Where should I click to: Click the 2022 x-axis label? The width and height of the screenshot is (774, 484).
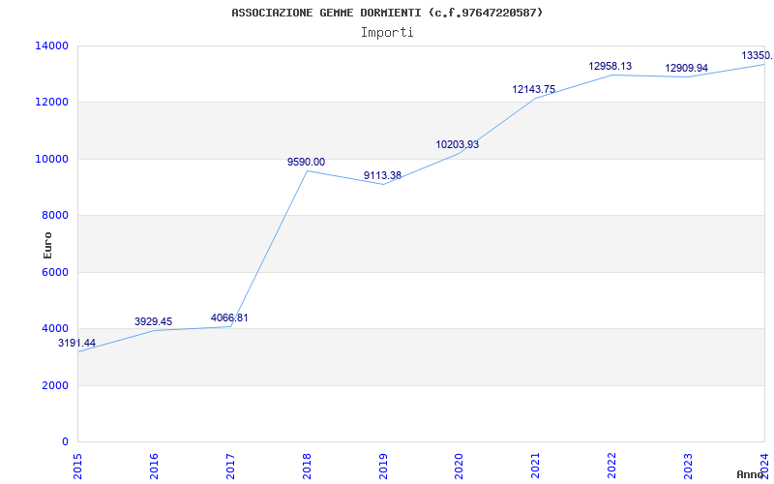612,467
